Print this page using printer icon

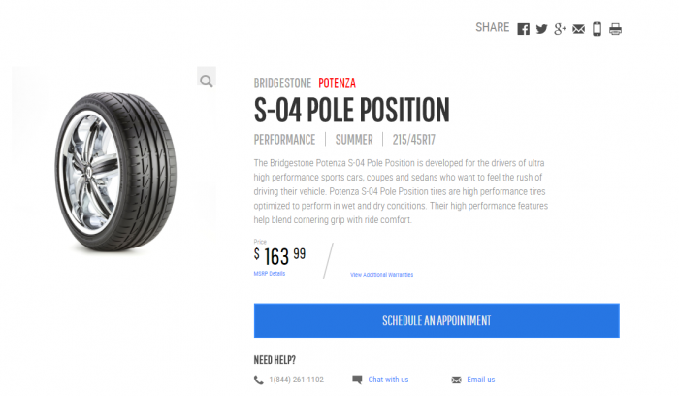click(x=615, y=29)
